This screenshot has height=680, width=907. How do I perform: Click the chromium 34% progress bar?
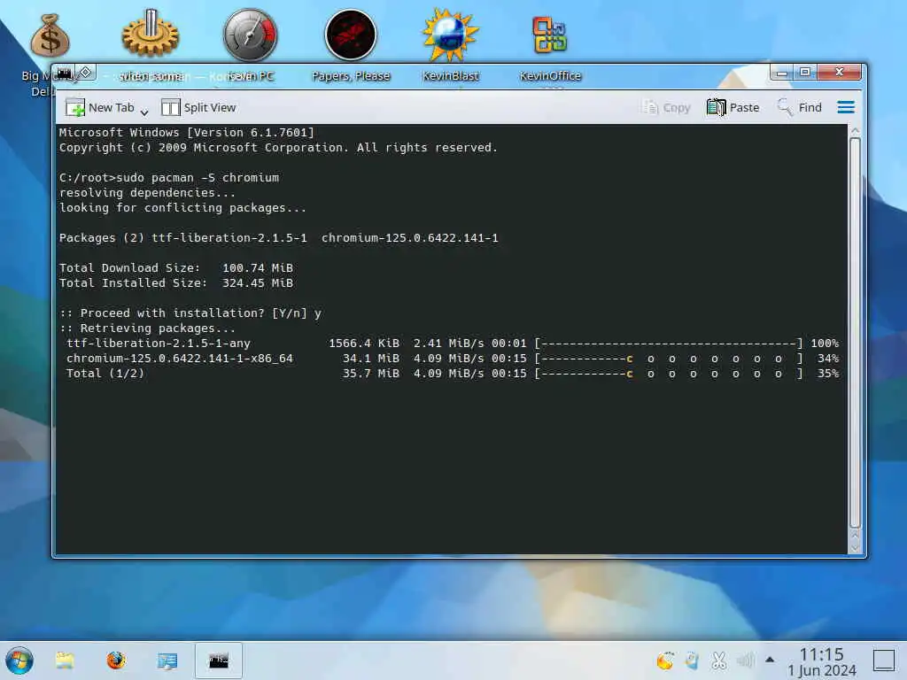coord(670,358)
